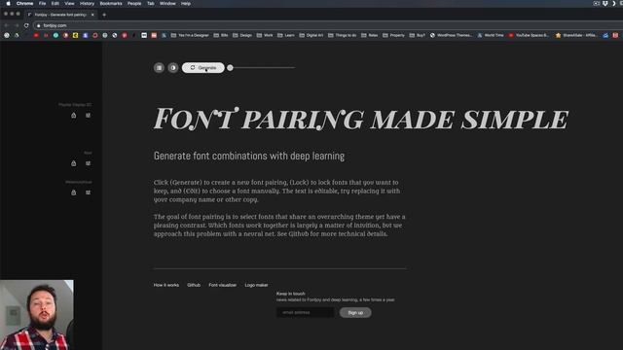Open the Tab menu
This screenshot has width=623, height=350.
coord(151,3)
